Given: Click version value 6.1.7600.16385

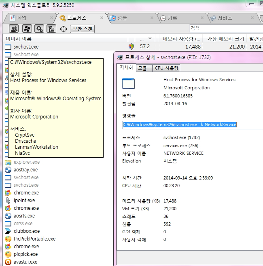Looking at the screenshot, I should [x=178, y=96].
